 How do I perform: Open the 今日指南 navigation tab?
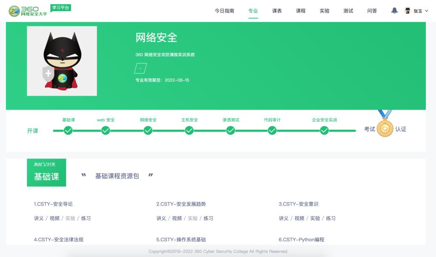click(224, 11)
